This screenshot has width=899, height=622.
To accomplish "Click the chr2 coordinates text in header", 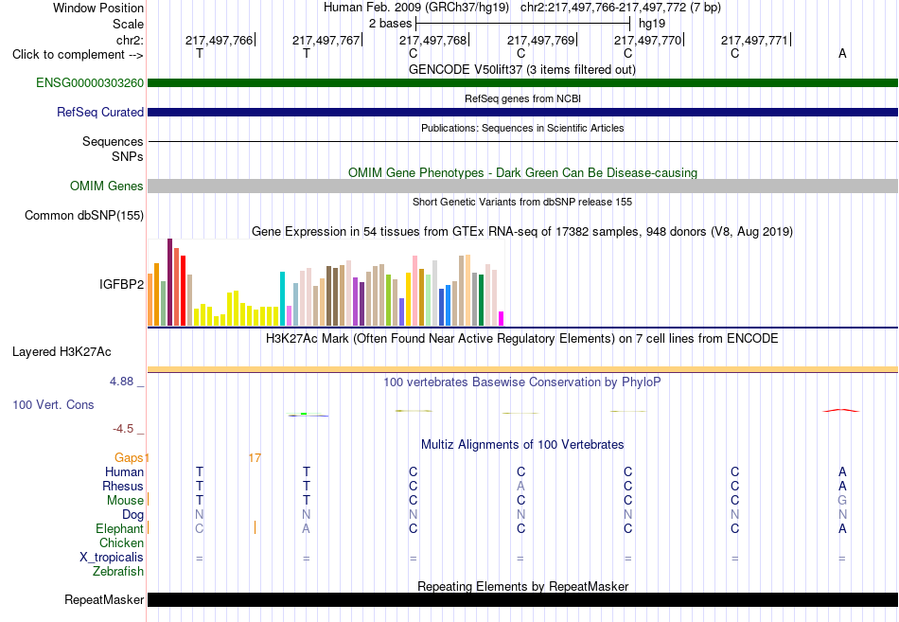I will 621,8.
